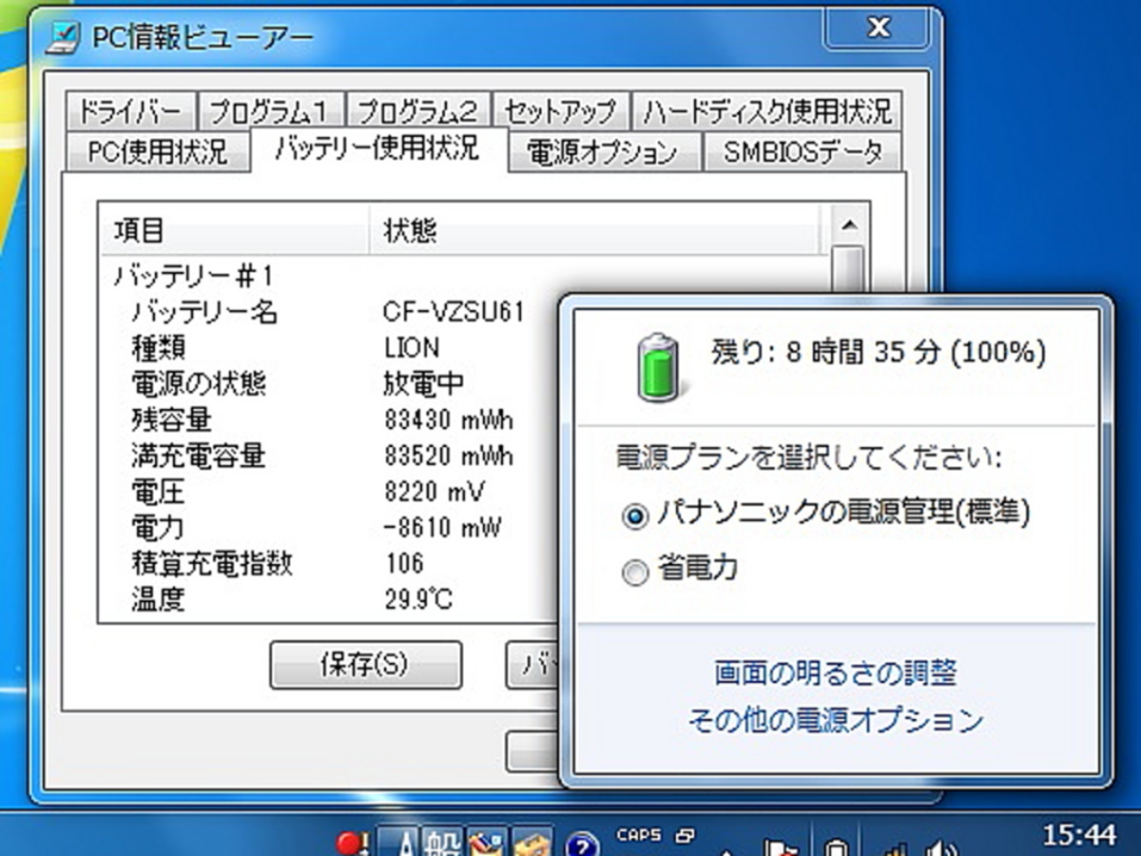Click the 15:44 taskbar clock

tap(1078, 835)
